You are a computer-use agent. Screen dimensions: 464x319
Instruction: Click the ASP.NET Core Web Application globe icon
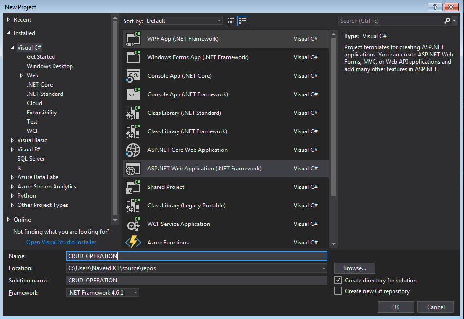133,150
